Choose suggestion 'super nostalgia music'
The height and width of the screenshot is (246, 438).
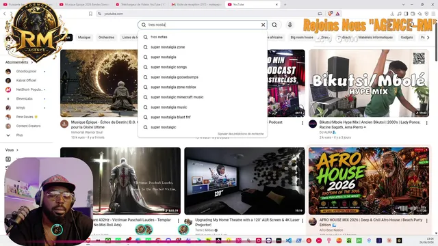tap(203, 107)
